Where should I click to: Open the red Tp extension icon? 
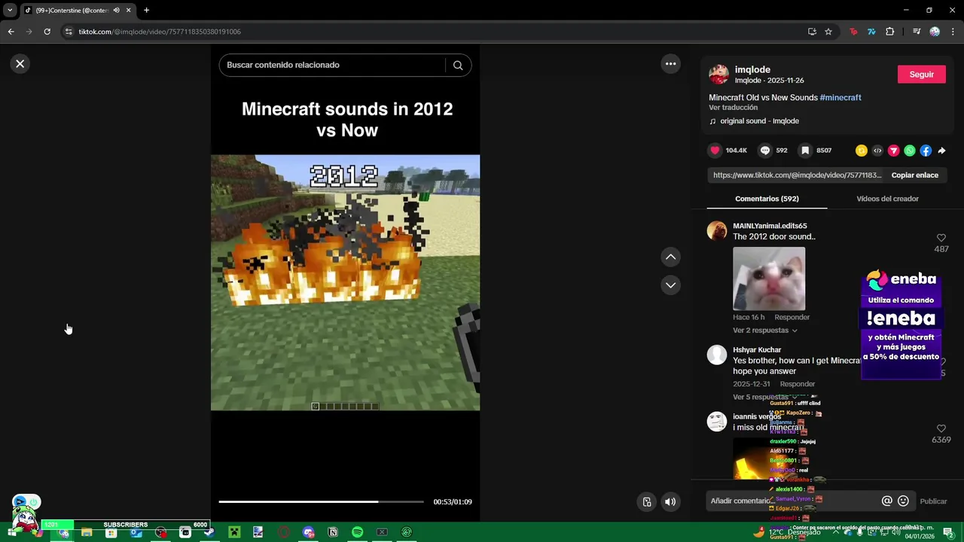pyautogui.click(x=853, y=32)
